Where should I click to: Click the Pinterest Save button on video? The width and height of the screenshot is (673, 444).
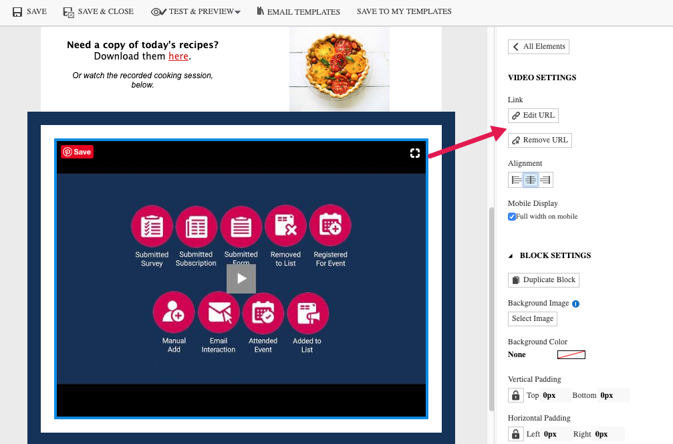point(78,152)
